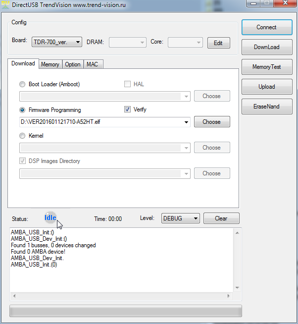Open the Edit config button
The image size is (298, 324).
pos(218,43)
